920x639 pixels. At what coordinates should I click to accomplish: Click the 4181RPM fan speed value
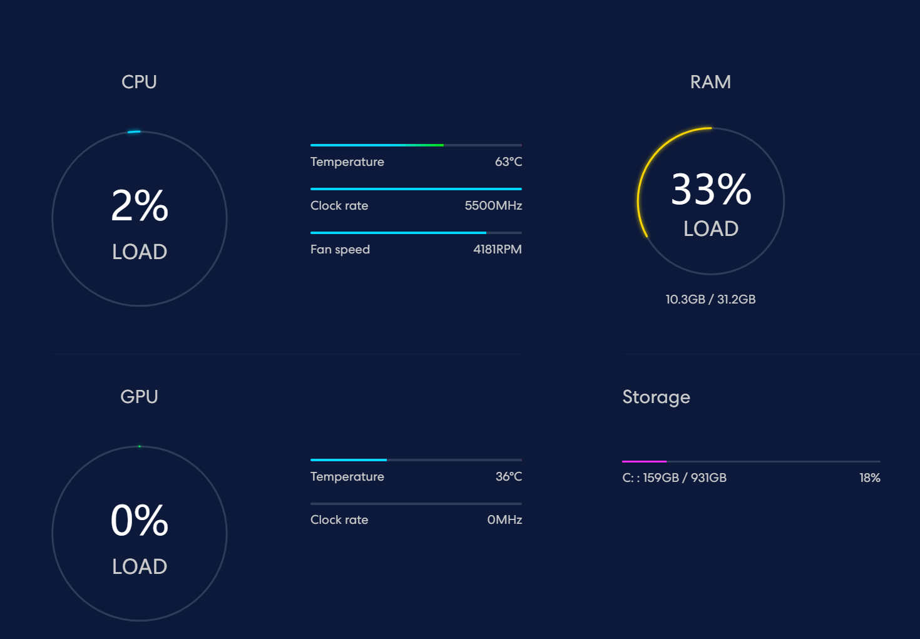click(497, 249)
